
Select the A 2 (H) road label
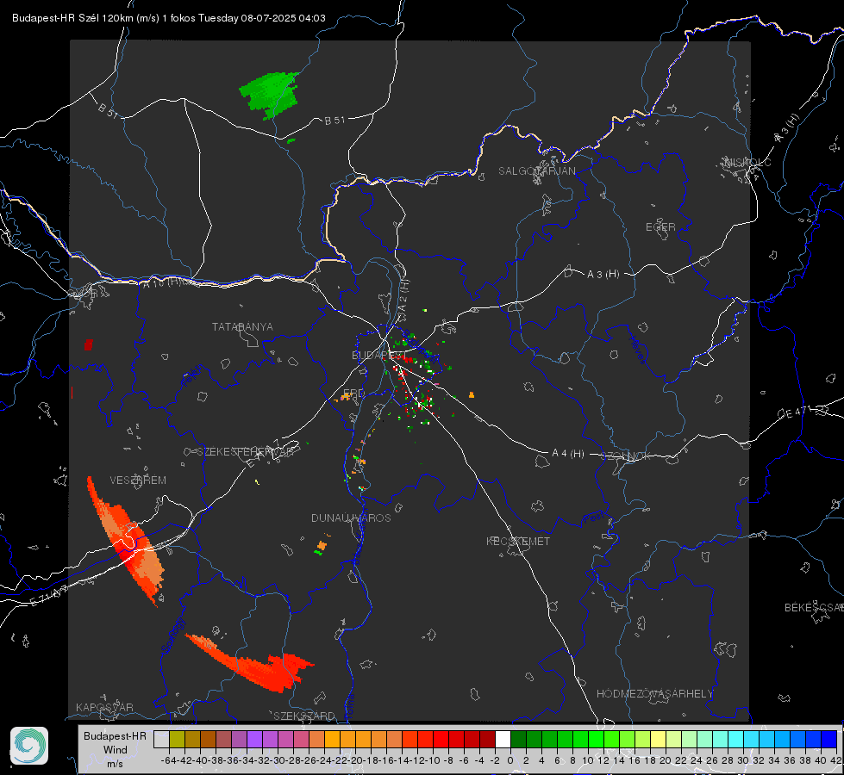[403, 296]
